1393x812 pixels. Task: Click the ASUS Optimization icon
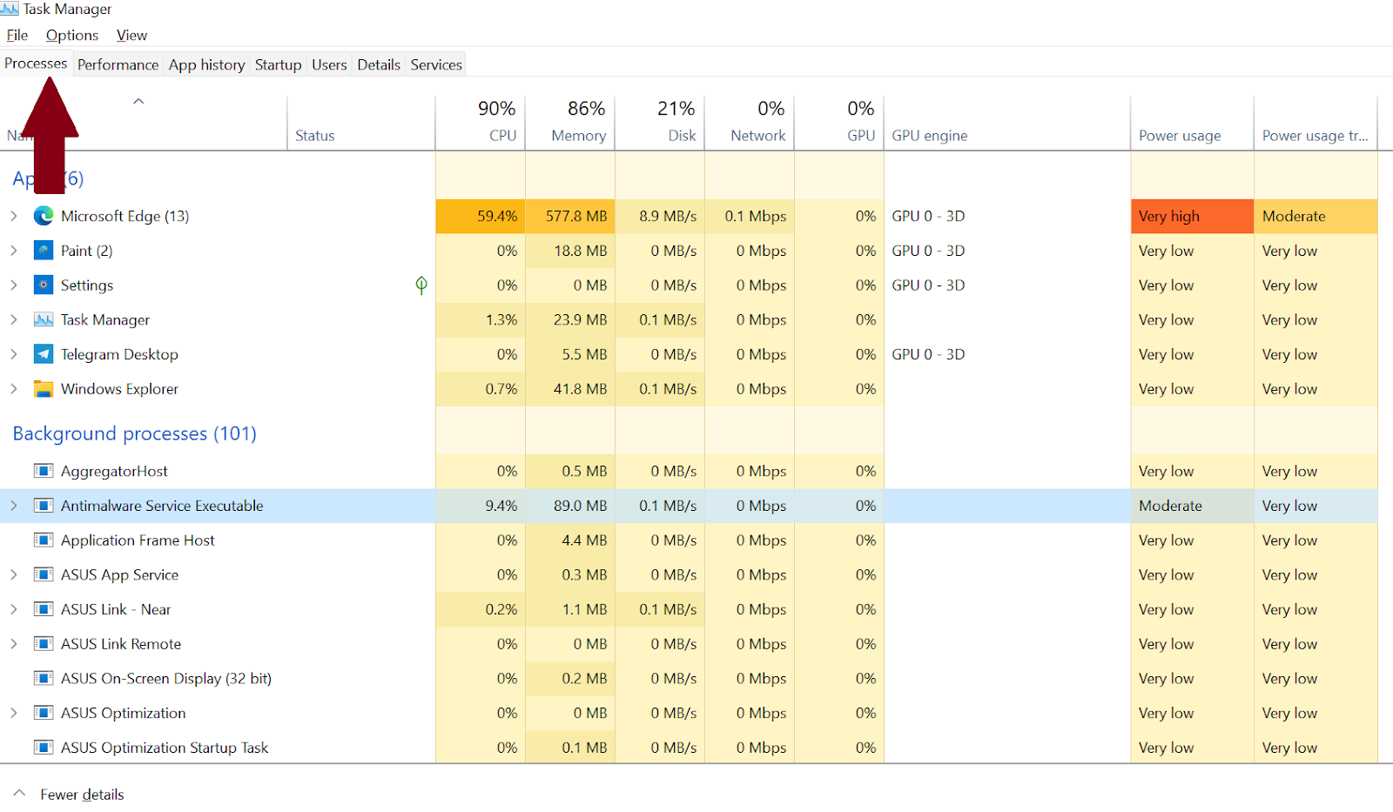coord(44,713)
